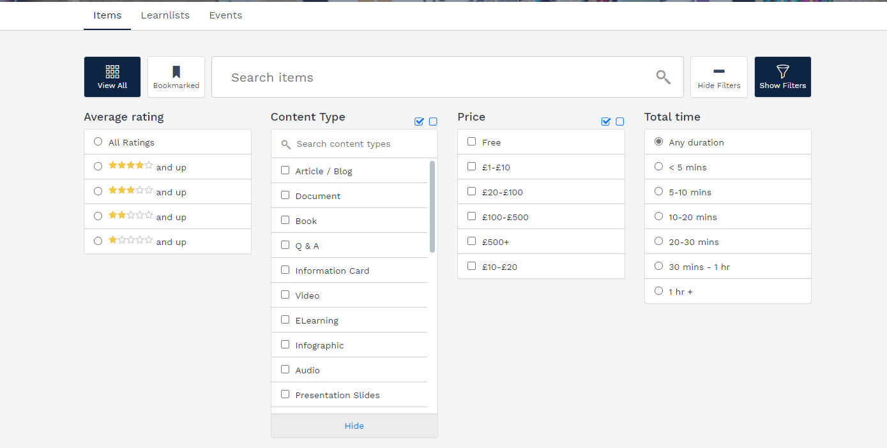The width and height of the screenshot is (887, 448).
Task: Click the Content Type list scrollbar
Action: click(432, 206)
